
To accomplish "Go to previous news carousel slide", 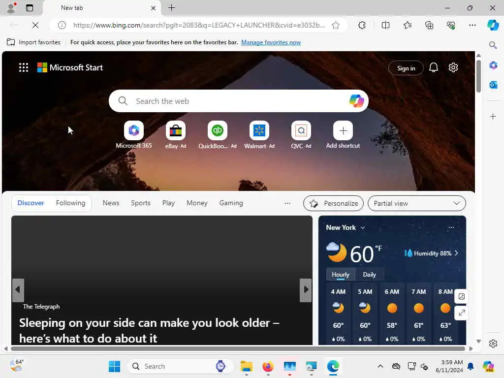I will coord(18,290).
